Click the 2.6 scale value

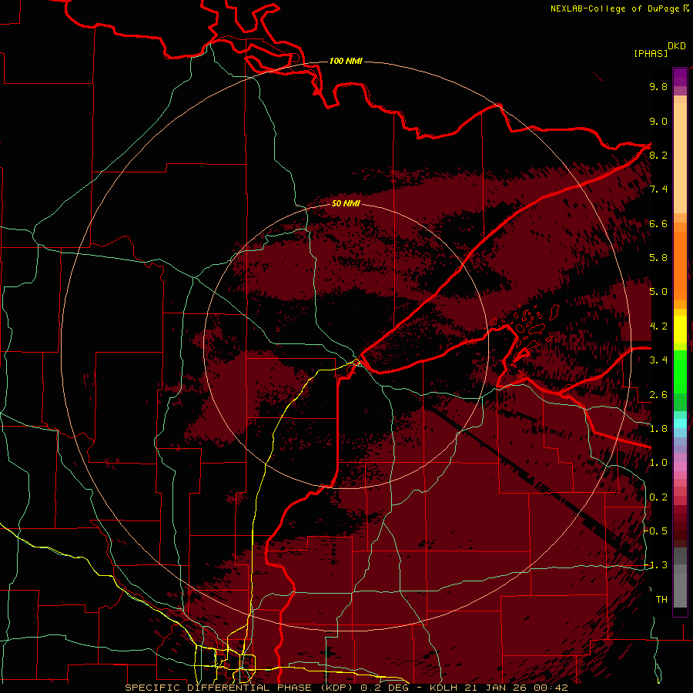[658, 395]
